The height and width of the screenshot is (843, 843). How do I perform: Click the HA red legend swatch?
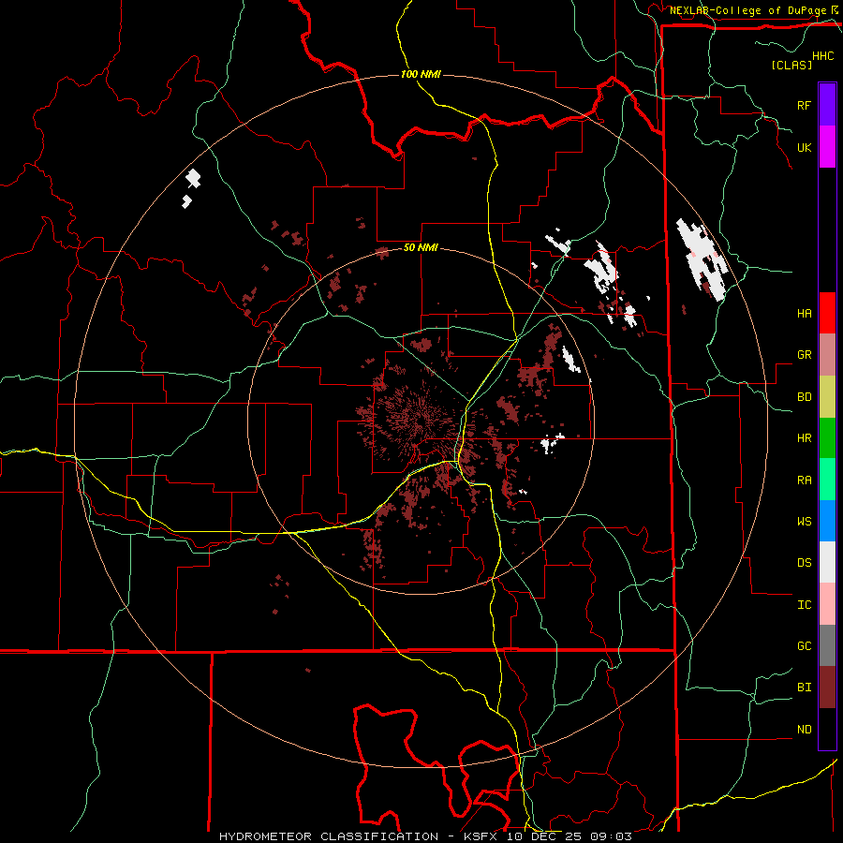pos(827,313)
